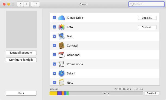Click the Mail label

click(70, 36)
